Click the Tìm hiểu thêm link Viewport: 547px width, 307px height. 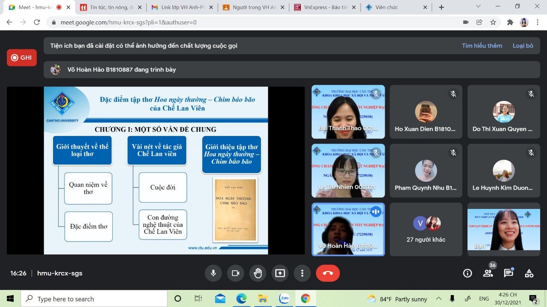coord(482,46)
